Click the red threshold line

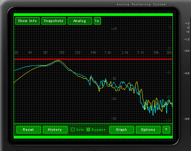click(93, 59)
